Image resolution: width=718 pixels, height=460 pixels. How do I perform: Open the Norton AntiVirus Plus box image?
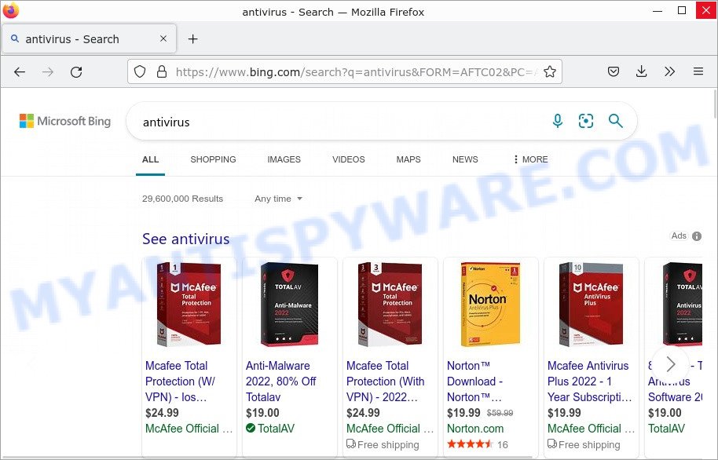[x=490, y=304]
